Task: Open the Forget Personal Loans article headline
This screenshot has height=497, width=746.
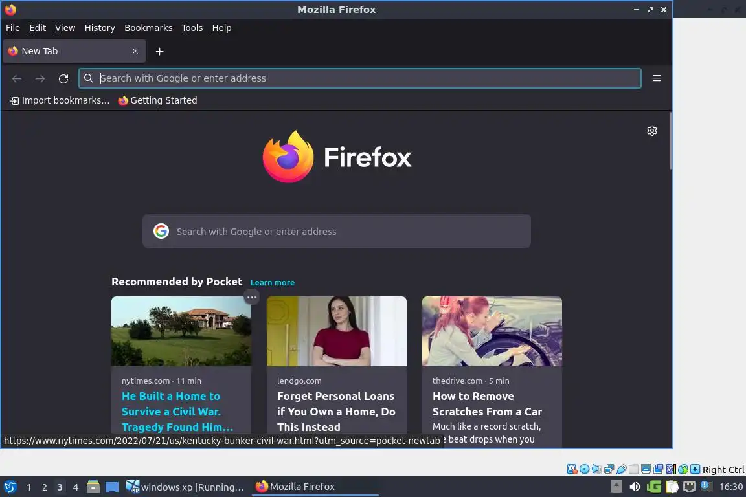Action: pyautogui.click(x=336, y=412)
